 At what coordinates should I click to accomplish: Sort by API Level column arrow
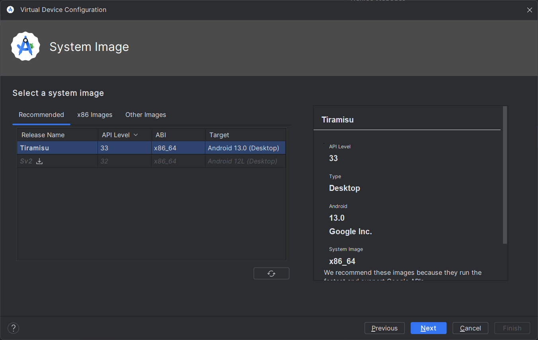(136, 135)
